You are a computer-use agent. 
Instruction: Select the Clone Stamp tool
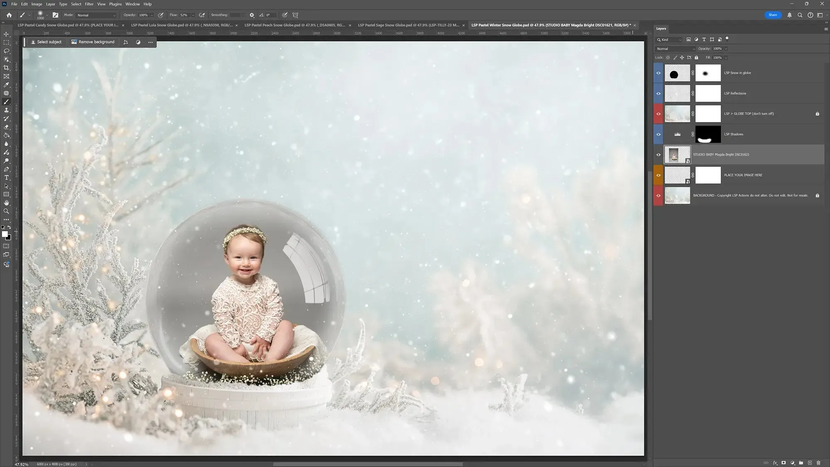pos(6,110)
